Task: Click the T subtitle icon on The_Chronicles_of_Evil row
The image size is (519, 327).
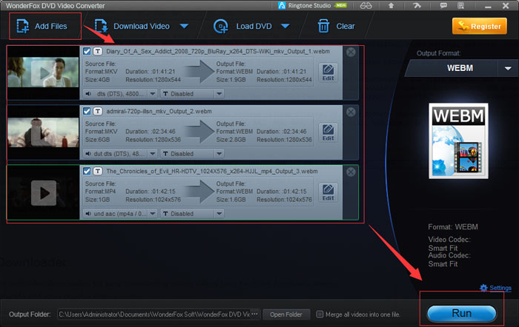Action: pyautogui.click(x=98, y=171)
